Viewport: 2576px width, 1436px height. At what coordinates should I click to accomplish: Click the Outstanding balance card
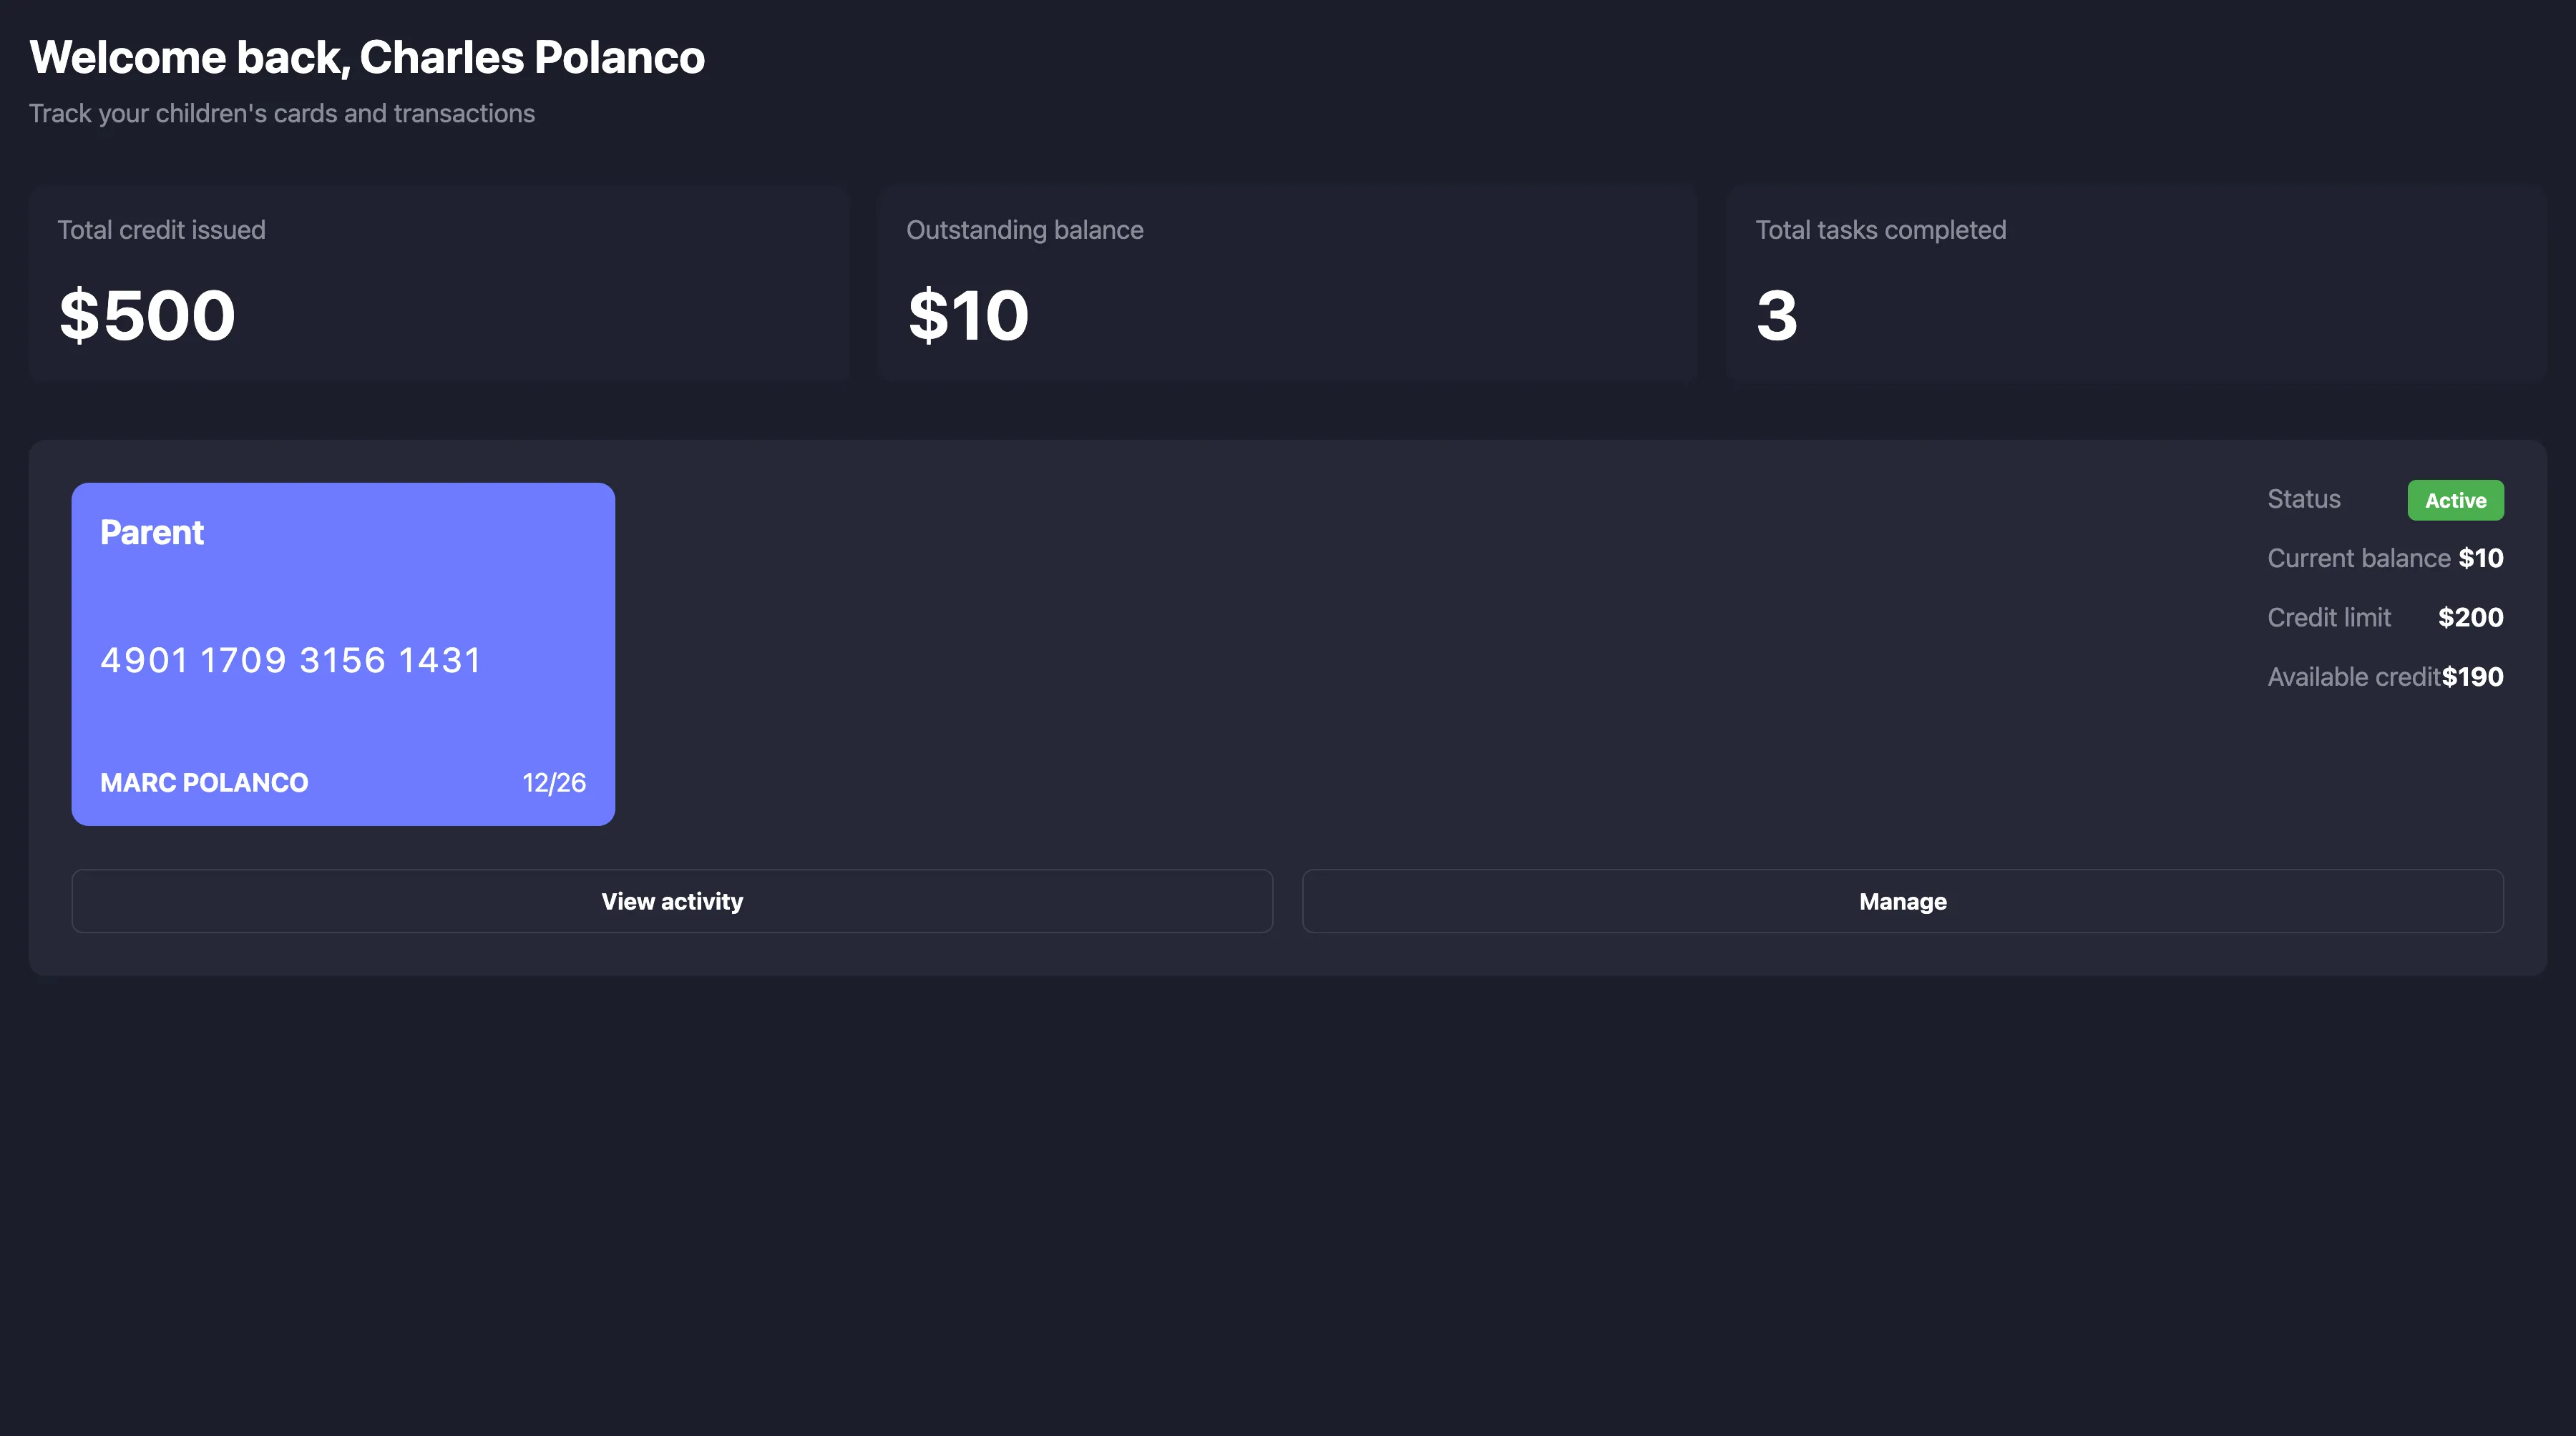[x=1287, y=284]
